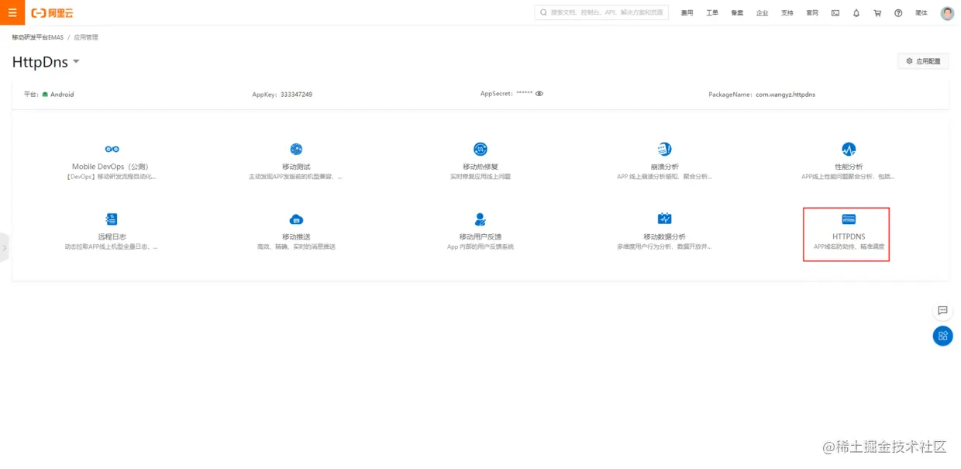Open the help question mark icon
Screen dimensions: 961x469
pos(898,13)
